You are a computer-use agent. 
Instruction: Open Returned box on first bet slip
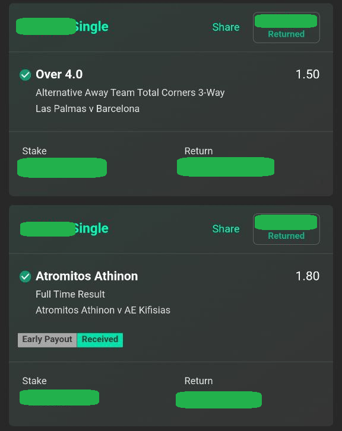click(286, 27)
